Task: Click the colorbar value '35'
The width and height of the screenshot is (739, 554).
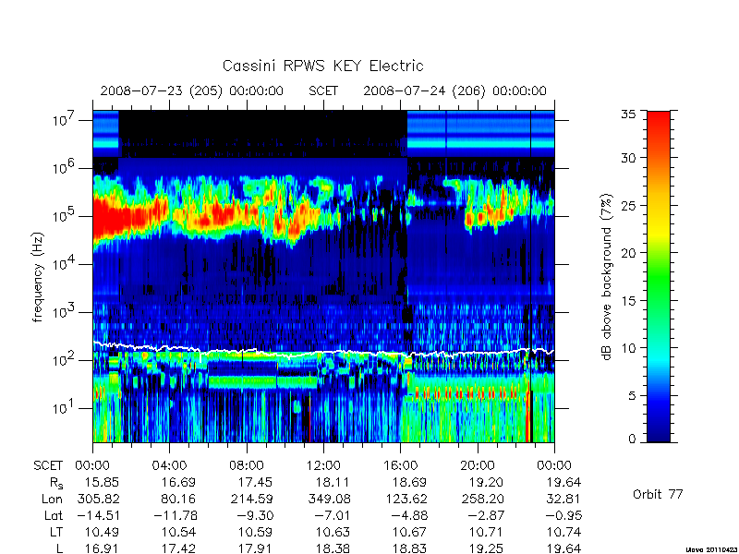Action: point(629,114)
